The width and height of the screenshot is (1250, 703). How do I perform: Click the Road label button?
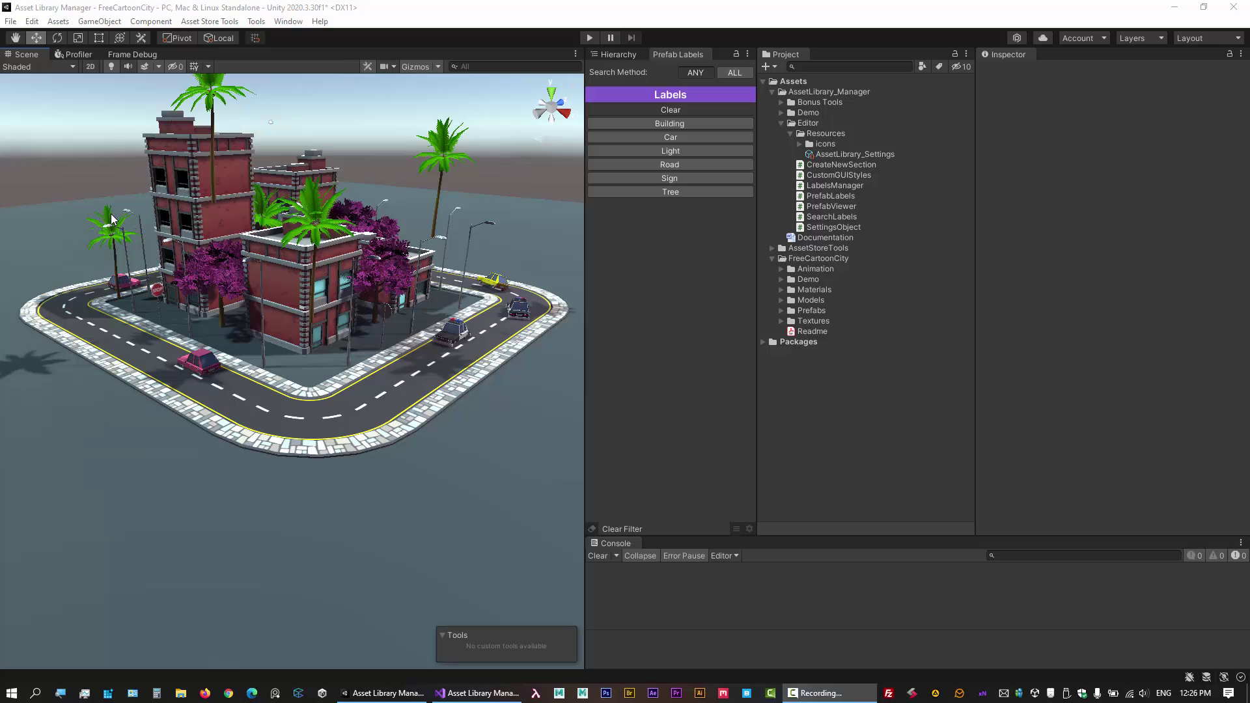(x=670, y=165)
